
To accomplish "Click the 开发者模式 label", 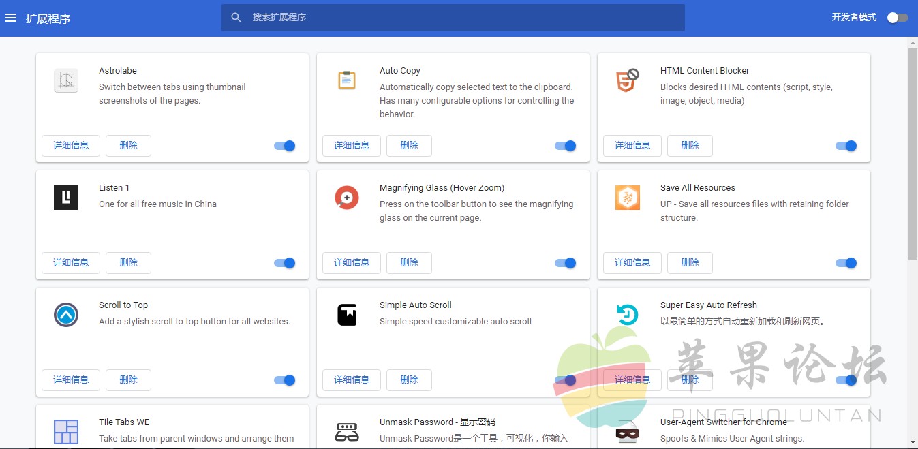I will (854, 18).
